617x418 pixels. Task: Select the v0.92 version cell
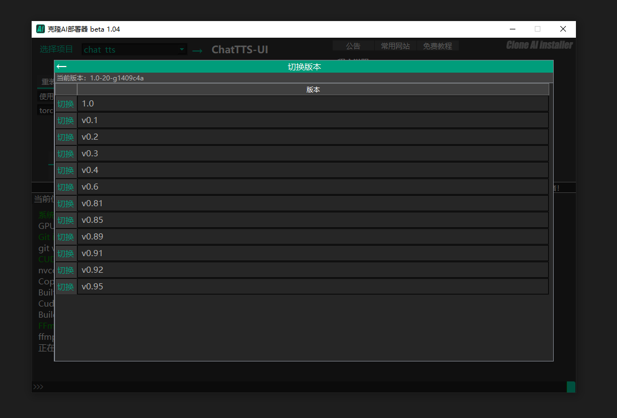[313, 270]
